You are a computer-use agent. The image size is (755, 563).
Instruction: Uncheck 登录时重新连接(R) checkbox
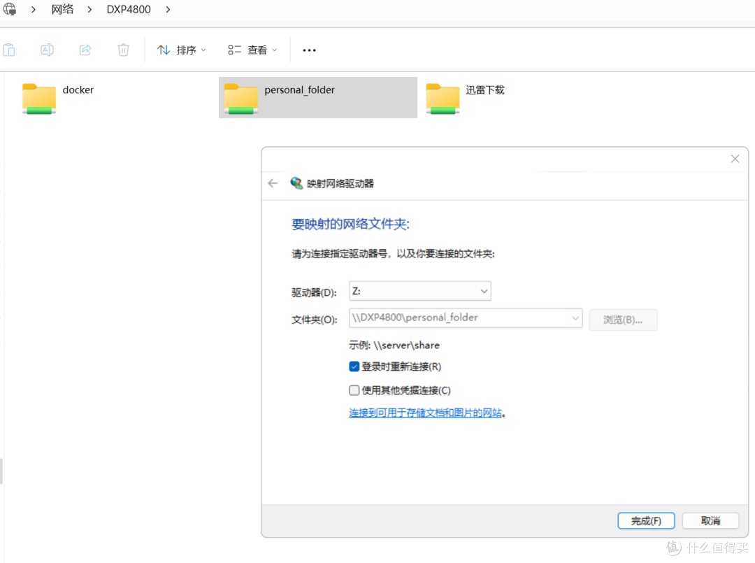click(x=354, y=366)
